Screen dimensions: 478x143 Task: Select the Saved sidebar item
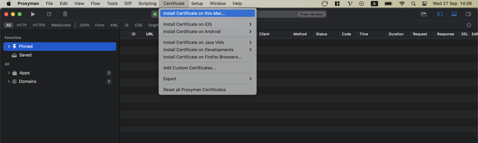coord(25,55)
